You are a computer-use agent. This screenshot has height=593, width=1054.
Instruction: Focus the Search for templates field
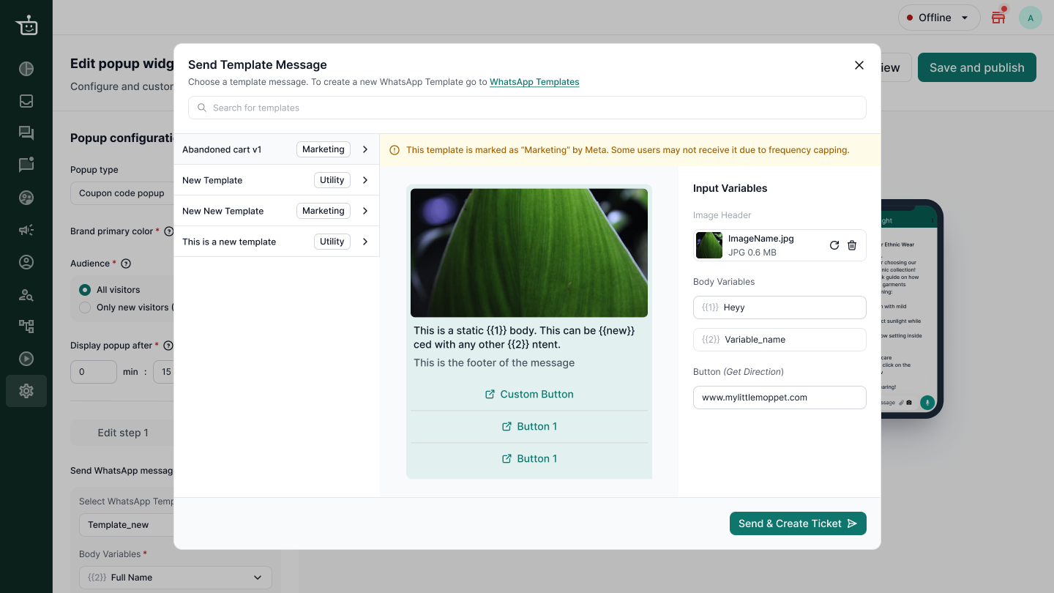(527, 108)
